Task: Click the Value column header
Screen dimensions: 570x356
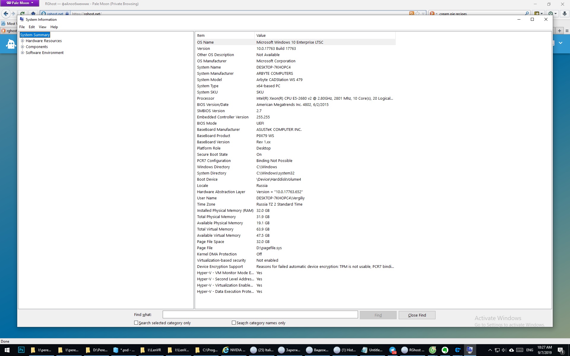Action: [325, 36]
